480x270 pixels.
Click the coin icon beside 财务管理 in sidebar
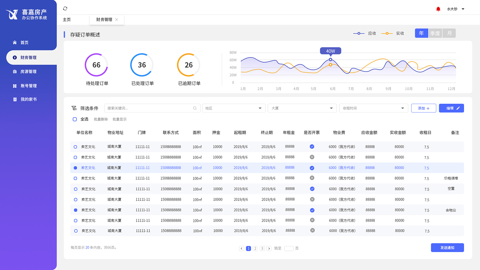point(15,57)
